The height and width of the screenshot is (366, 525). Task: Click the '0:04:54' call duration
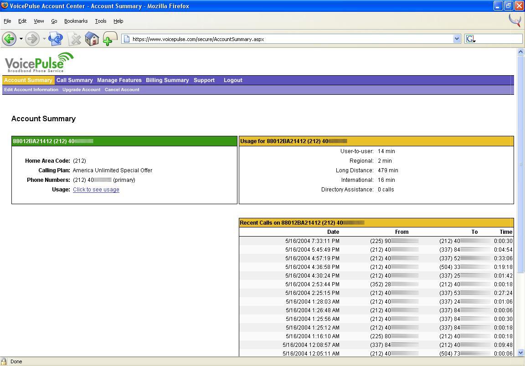point(503,250)
